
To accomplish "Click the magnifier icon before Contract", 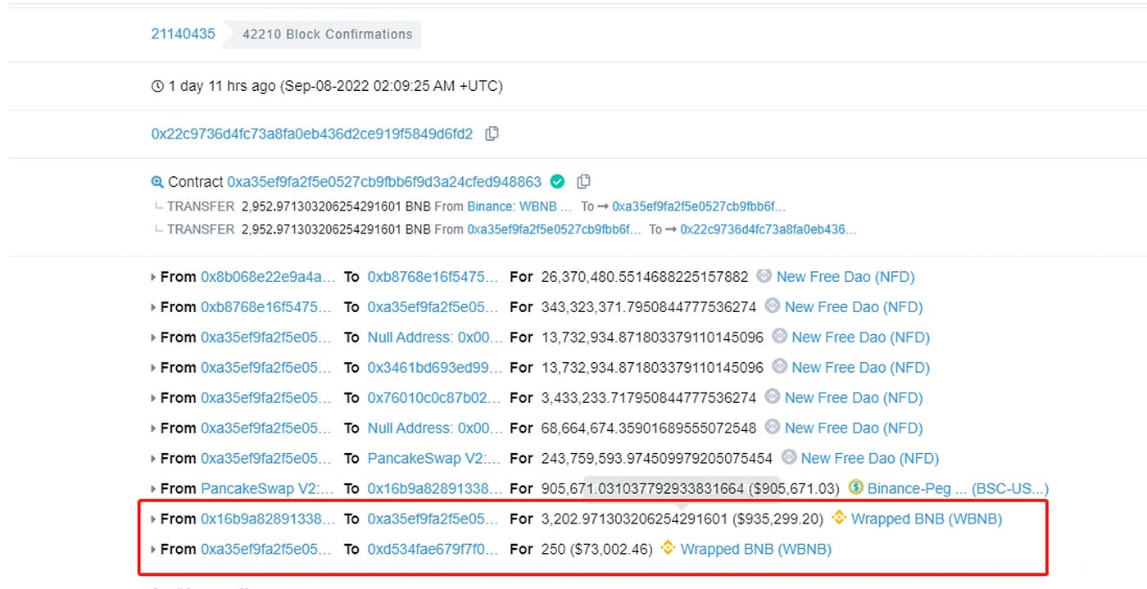I will click(157, 182).
